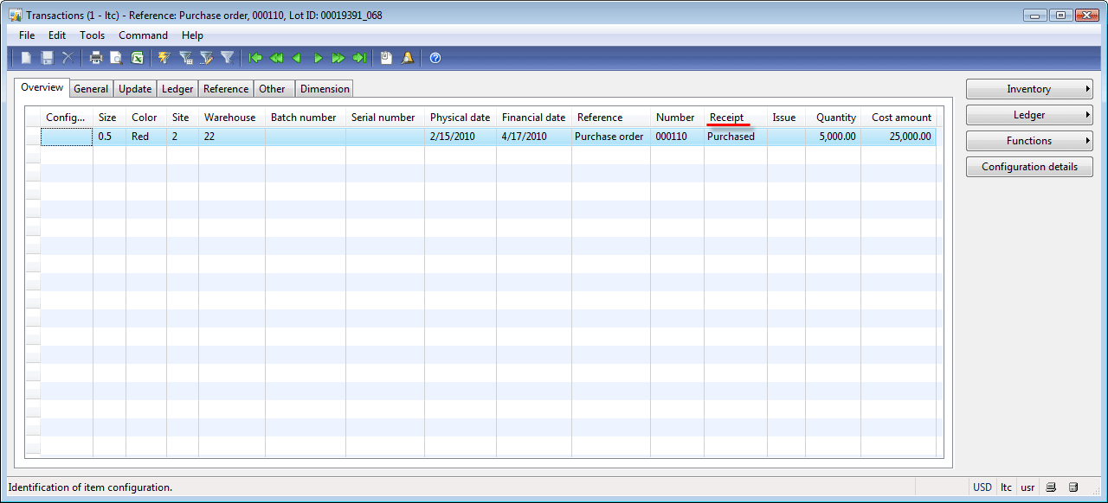Select the 'Purchase order' reference cell
The width and height of the screenshot is (1108, 503).
pyautogui.click(x=611, y=137)
